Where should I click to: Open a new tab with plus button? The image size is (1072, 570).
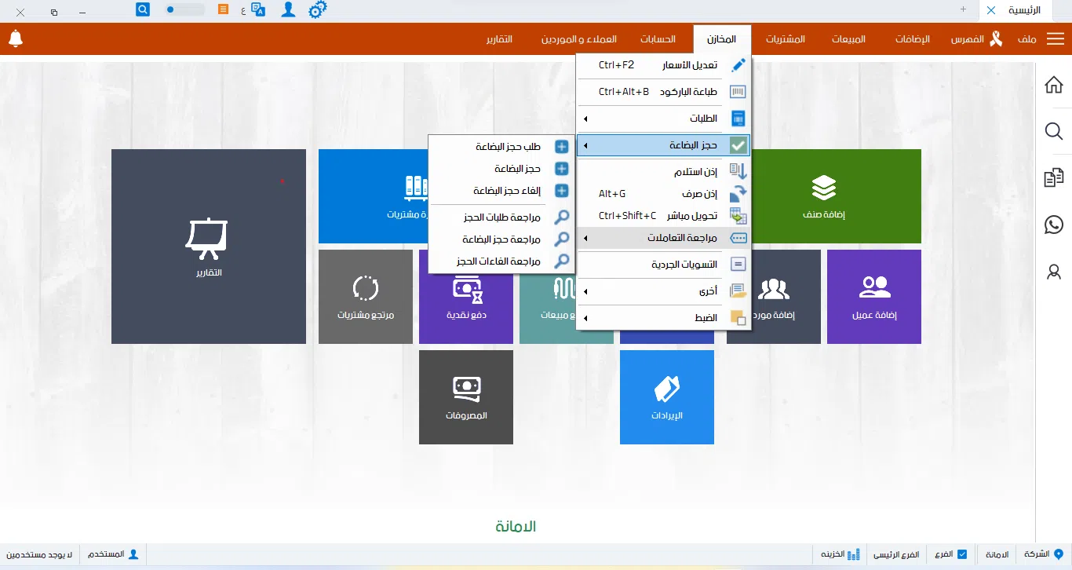[963, 9]
